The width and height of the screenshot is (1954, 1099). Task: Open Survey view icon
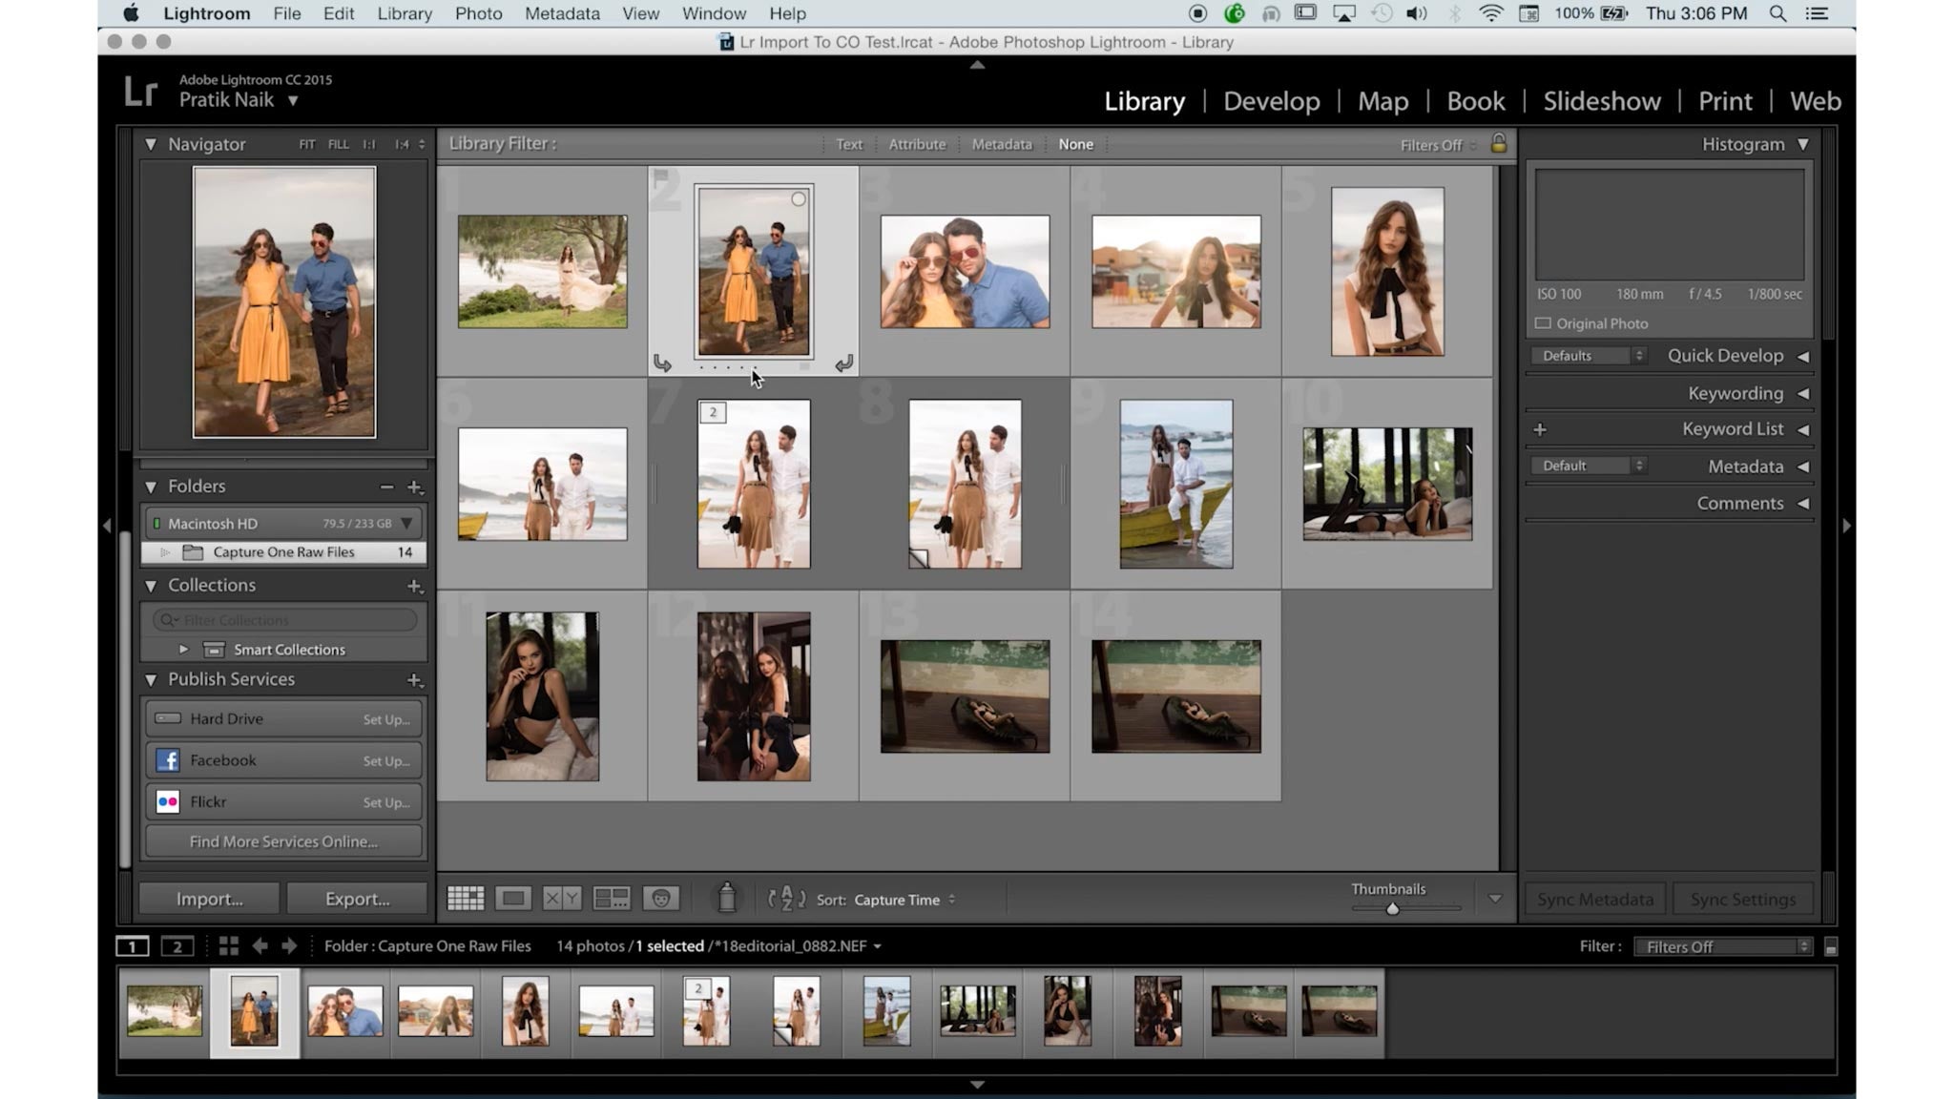(x=611, y=899)
